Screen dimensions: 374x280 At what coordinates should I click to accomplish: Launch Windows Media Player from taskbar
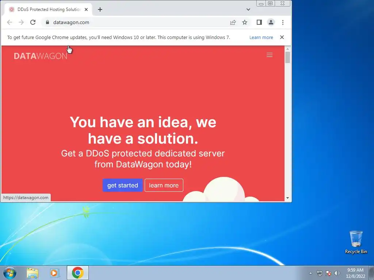[x=54, y=273]
